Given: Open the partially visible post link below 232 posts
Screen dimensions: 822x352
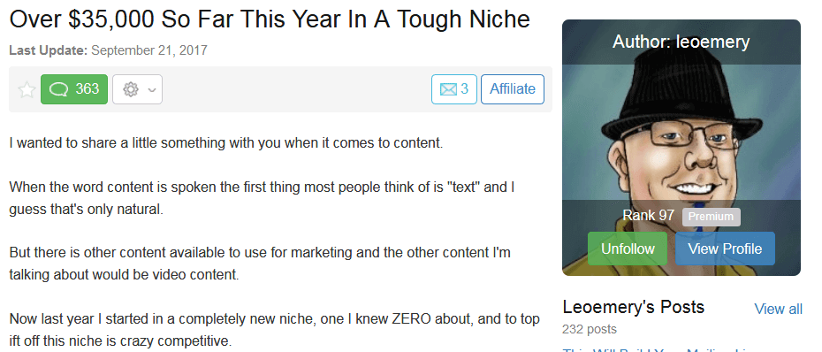Looking at the screenshot, I should click(x=660, y=349).
